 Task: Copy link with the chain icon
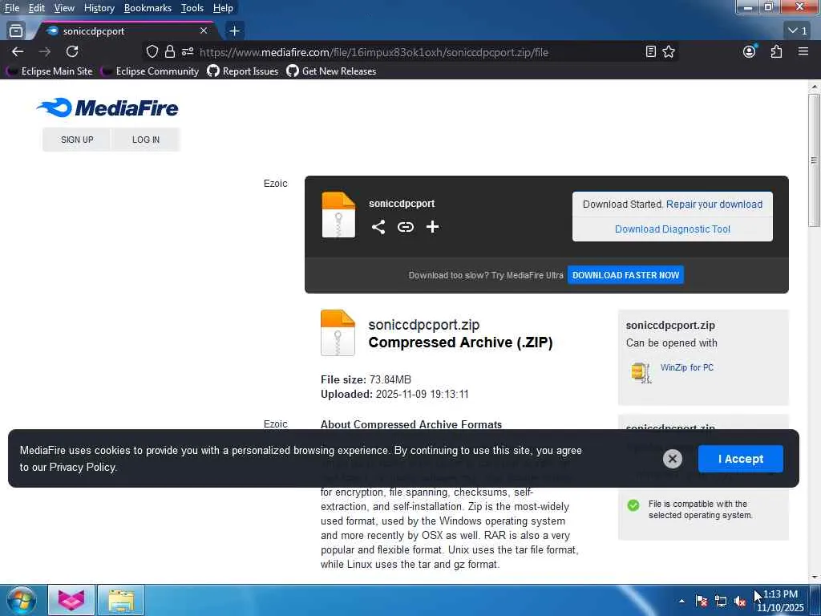(x=405, y=227)
